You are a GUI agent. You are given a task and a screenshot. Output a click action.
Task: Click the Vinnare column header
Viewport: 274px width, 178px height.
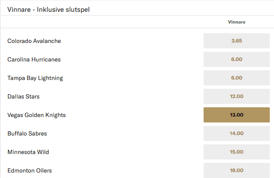(236, 22)
